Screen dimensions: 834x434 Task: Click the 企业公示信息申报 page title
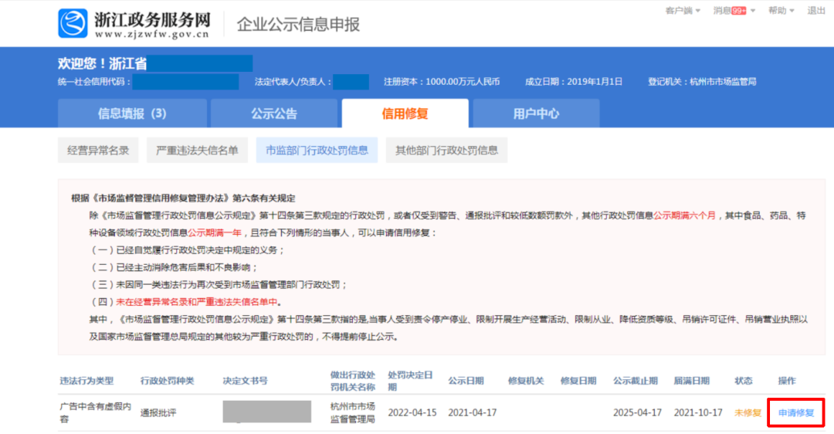coord(298,24)
